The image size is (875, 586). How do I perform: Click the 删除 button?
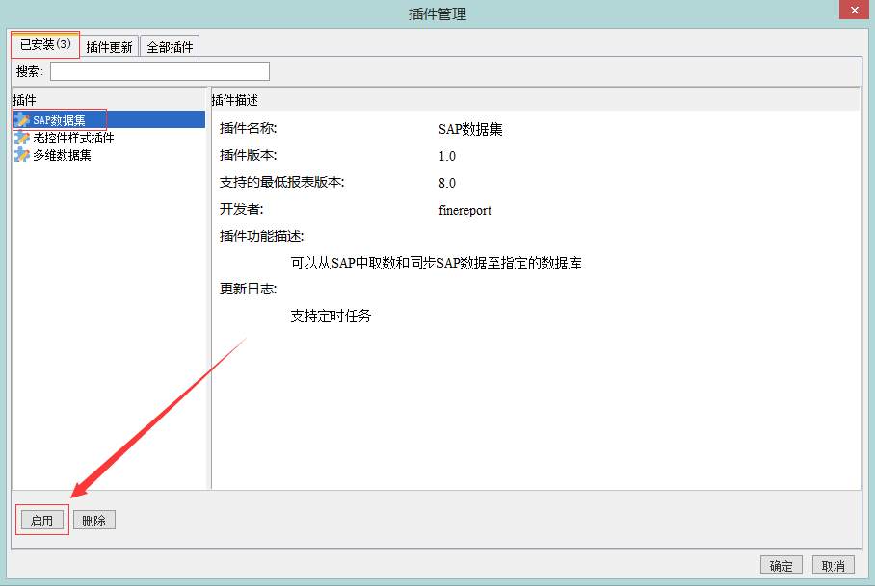[93, 521]
